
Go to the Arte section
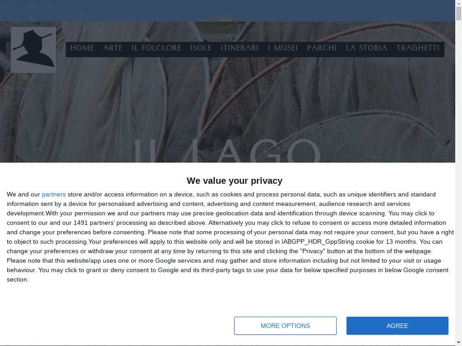coord(113,48)
